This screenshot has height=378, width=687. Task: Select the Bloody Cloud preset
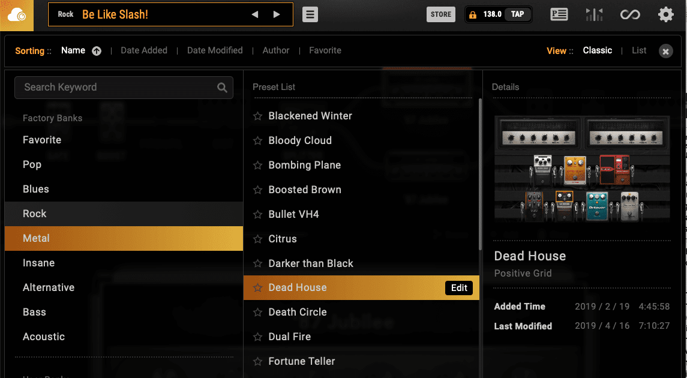361,140
